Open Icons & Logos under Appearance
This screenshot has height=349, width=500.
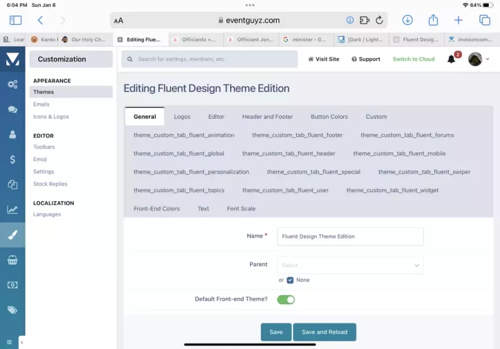51,117
